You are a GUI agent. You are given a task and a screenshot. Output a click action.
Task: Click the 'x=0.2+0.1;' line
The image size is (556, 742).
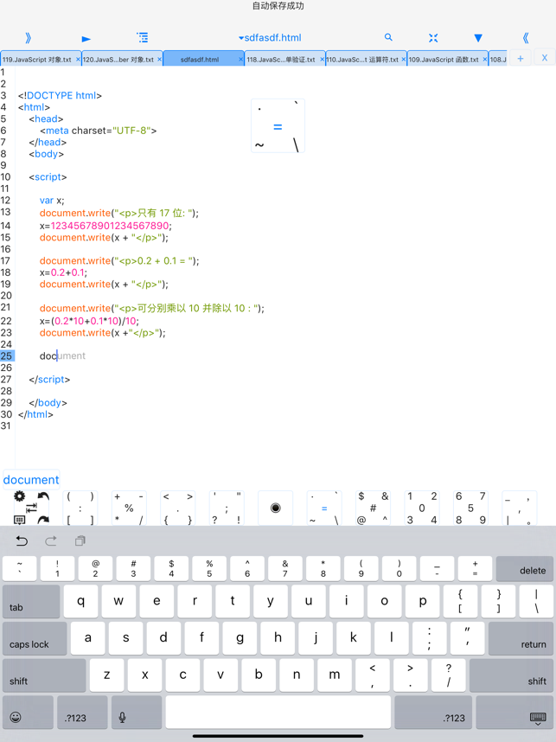[x=63, y=272]
